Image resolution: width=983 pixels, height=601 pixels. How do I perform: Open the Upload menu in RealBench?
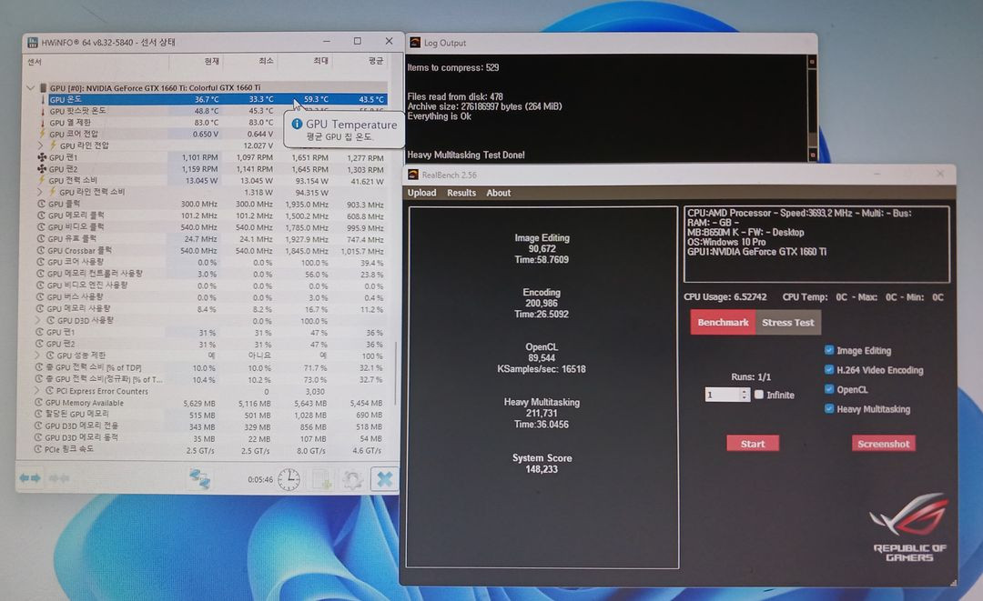pyautogui.click(x=422, y=193)
